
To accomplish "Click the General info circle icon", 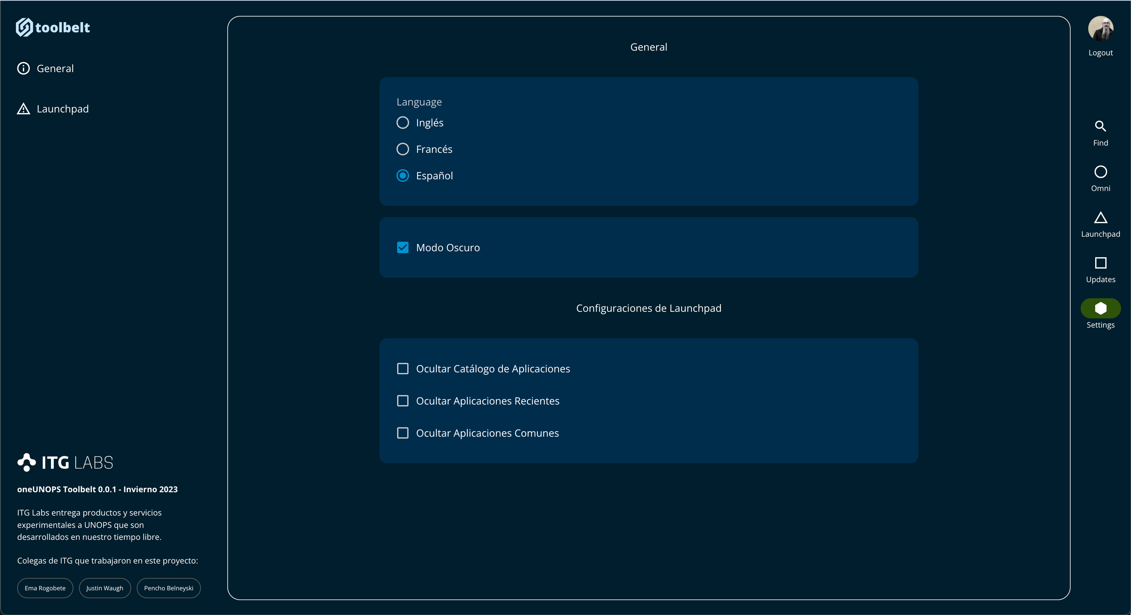I will (x=23, y=69).
